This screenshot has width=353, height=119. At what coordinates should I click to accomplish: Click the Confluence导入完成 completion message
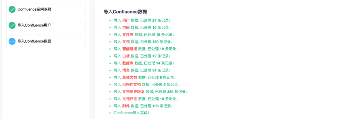[x=131, y=113]
